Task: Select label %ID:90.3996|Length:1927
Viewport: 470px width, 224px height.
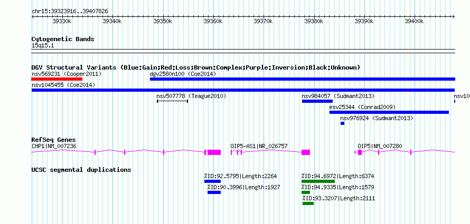Action: [243, 187]
